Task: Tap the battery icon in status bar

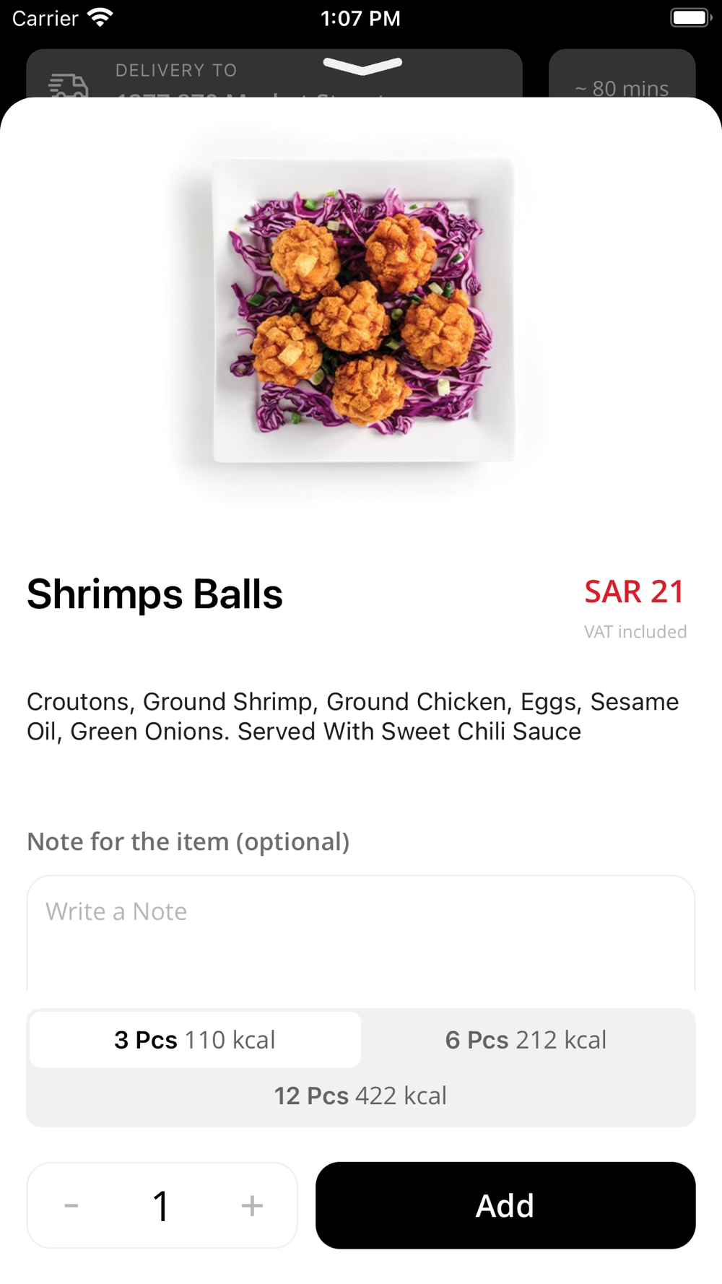Action: pyautogui.click(x=691, y=18)
